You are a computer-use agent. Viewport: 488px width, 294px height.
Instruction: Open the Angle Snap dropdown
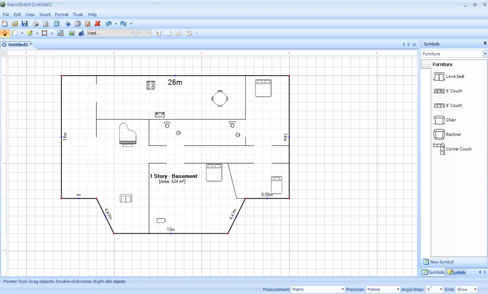point(434,290)
